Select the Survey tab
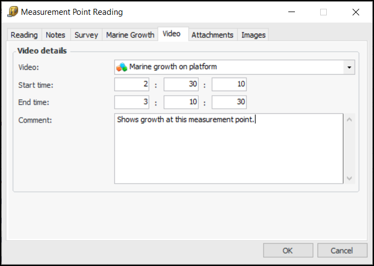 86,35
